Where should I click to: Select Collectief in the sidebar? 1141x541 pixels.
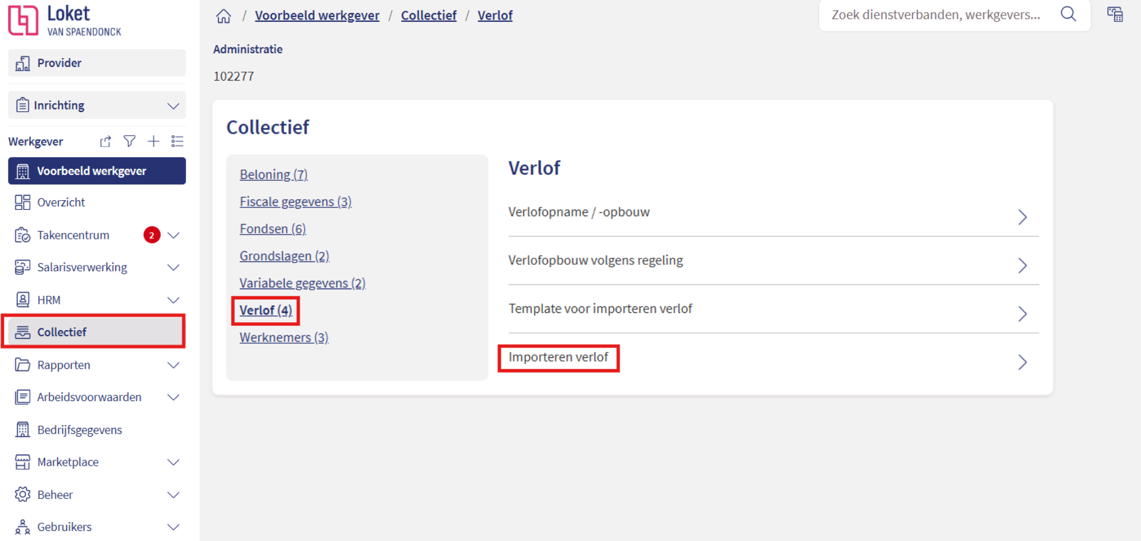point(94,332)
